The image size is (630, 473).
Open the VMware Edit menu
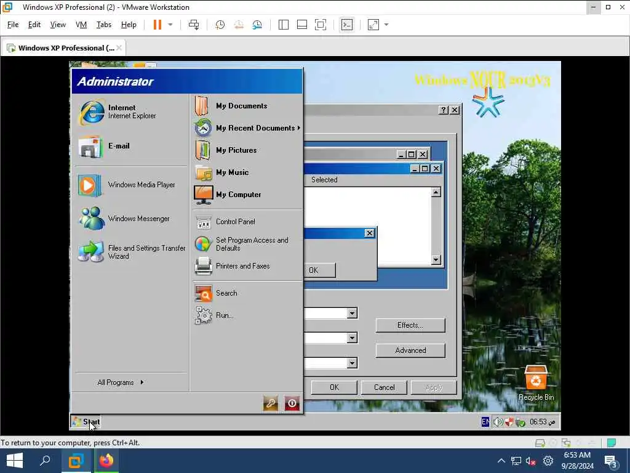34,25
